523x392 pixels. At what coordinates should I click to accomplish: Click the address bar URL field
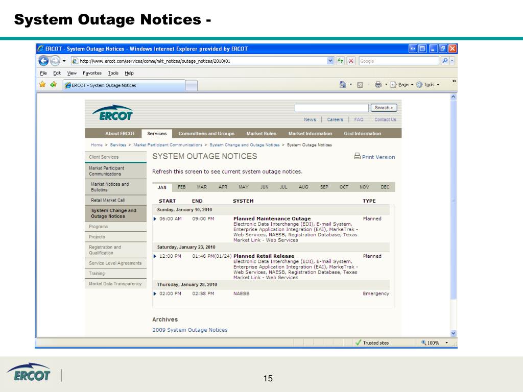pyautogui.click(x=199, y=61)
